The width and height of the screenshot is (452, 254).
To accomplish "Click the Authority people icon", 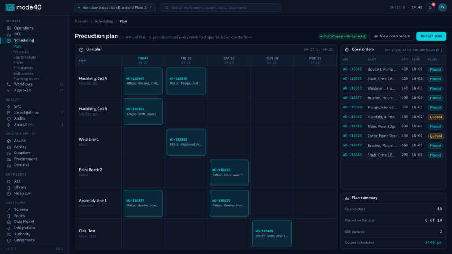I will click(9, 235).
